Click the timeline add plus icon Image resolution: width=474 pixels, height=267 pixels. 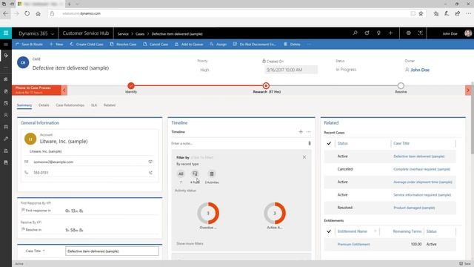pyautogui.click(x=301, y=132)
